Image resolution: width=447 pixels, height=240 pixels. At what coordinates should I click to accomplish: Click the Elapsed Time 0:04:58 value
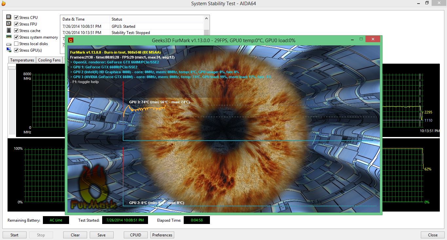pos(197,220)
